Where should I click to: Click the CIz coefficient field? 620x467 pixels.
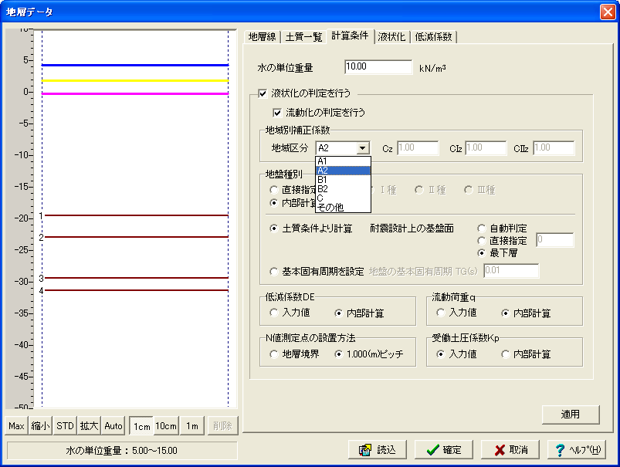486,148
